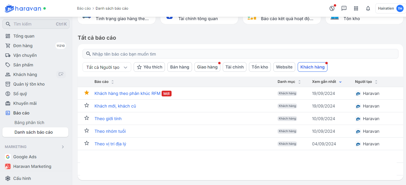Click Báo cáo breadcrumb link
Screen dimensions: 406x185
(84, 8)
